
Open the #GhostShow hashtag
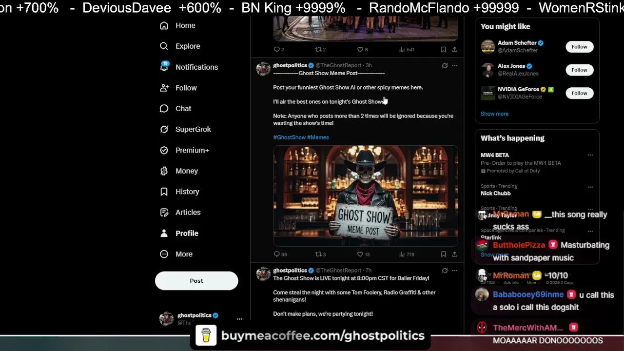290,137
